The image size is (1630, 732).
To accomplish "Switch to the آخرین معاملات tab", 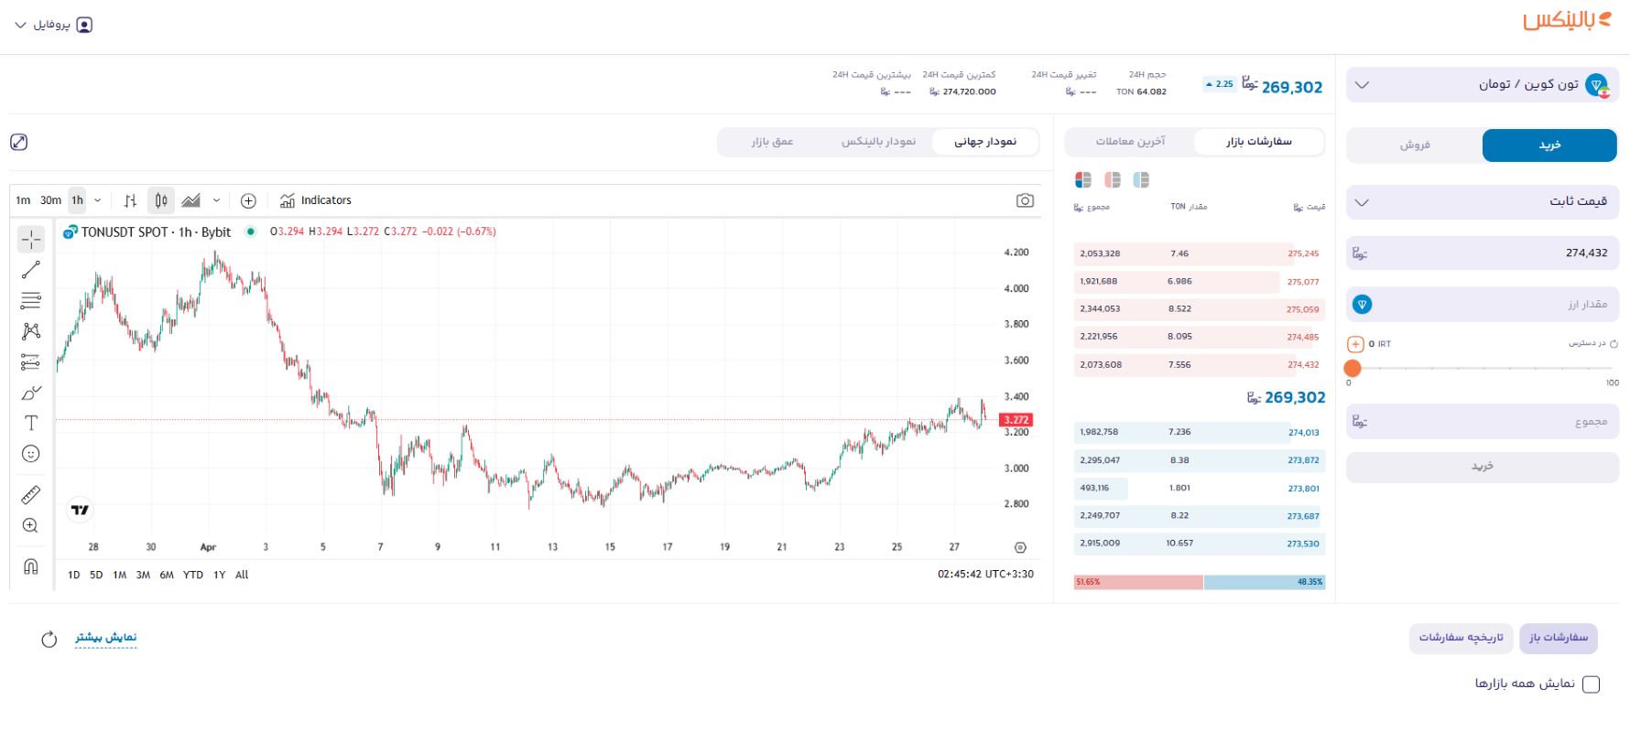I will (x=1130, y=142).
